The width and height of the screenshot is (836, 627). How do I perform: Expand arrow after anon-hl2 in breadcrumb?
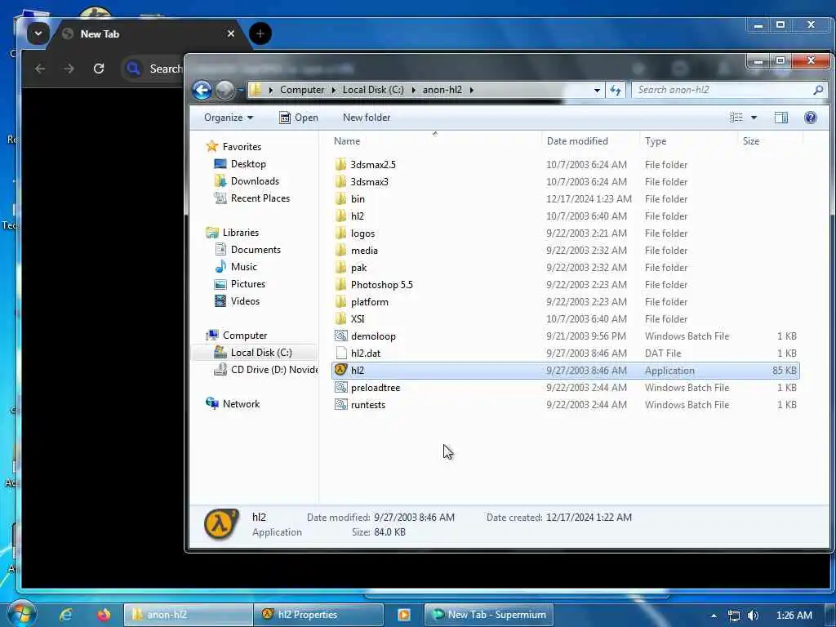coord(472,90)
